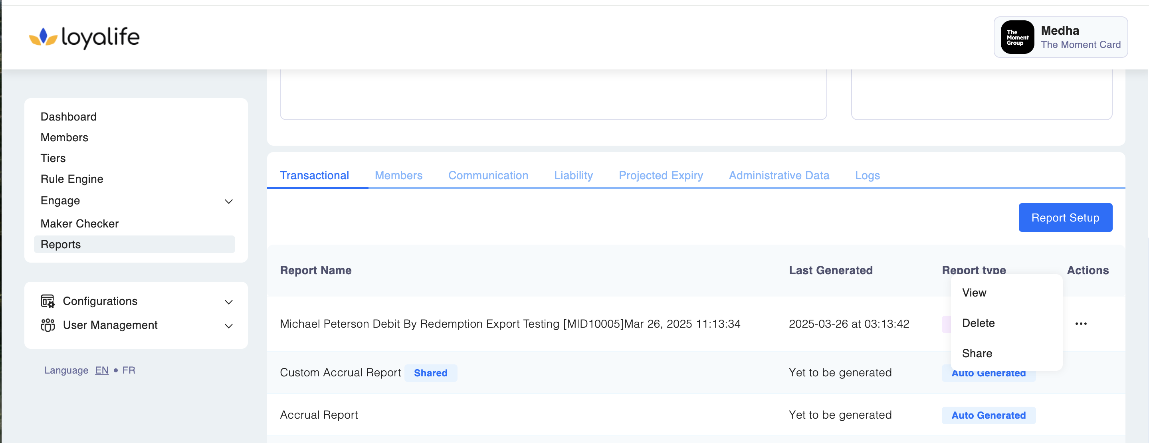Go to Rule Engine page

72,179
